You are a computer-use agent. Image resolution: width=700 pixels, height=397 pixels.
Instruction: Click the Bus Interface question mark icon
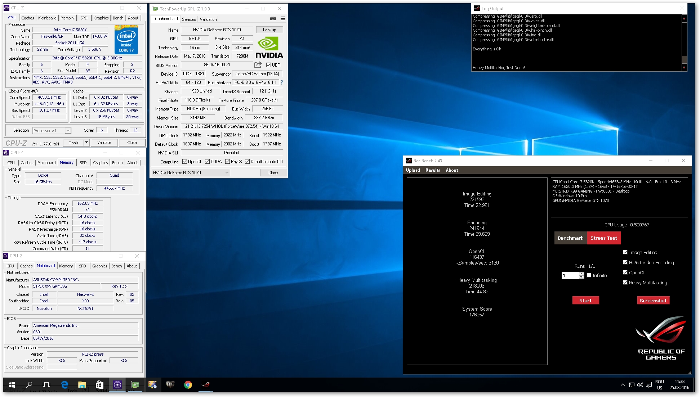[x=282, y=82]
